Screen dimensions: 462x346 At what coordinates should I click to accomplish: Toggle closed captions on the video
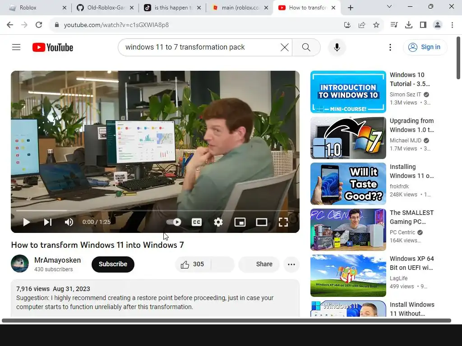click(197, 222)
